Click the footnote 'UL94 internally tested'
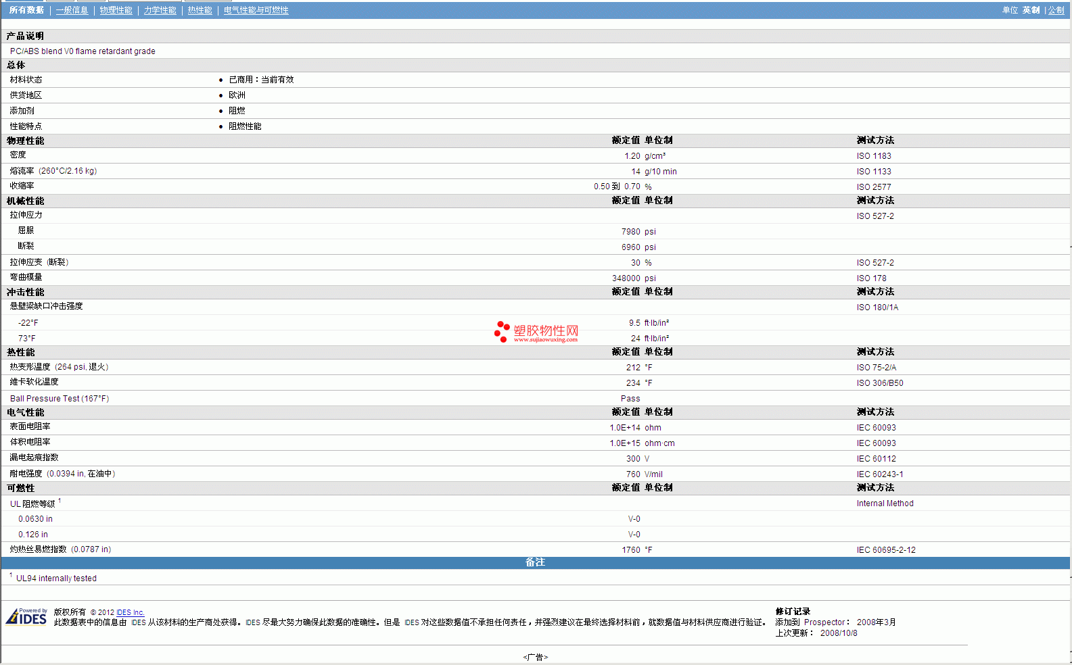The height and width of the screenshot is (665, 1072). pos(56,578)
